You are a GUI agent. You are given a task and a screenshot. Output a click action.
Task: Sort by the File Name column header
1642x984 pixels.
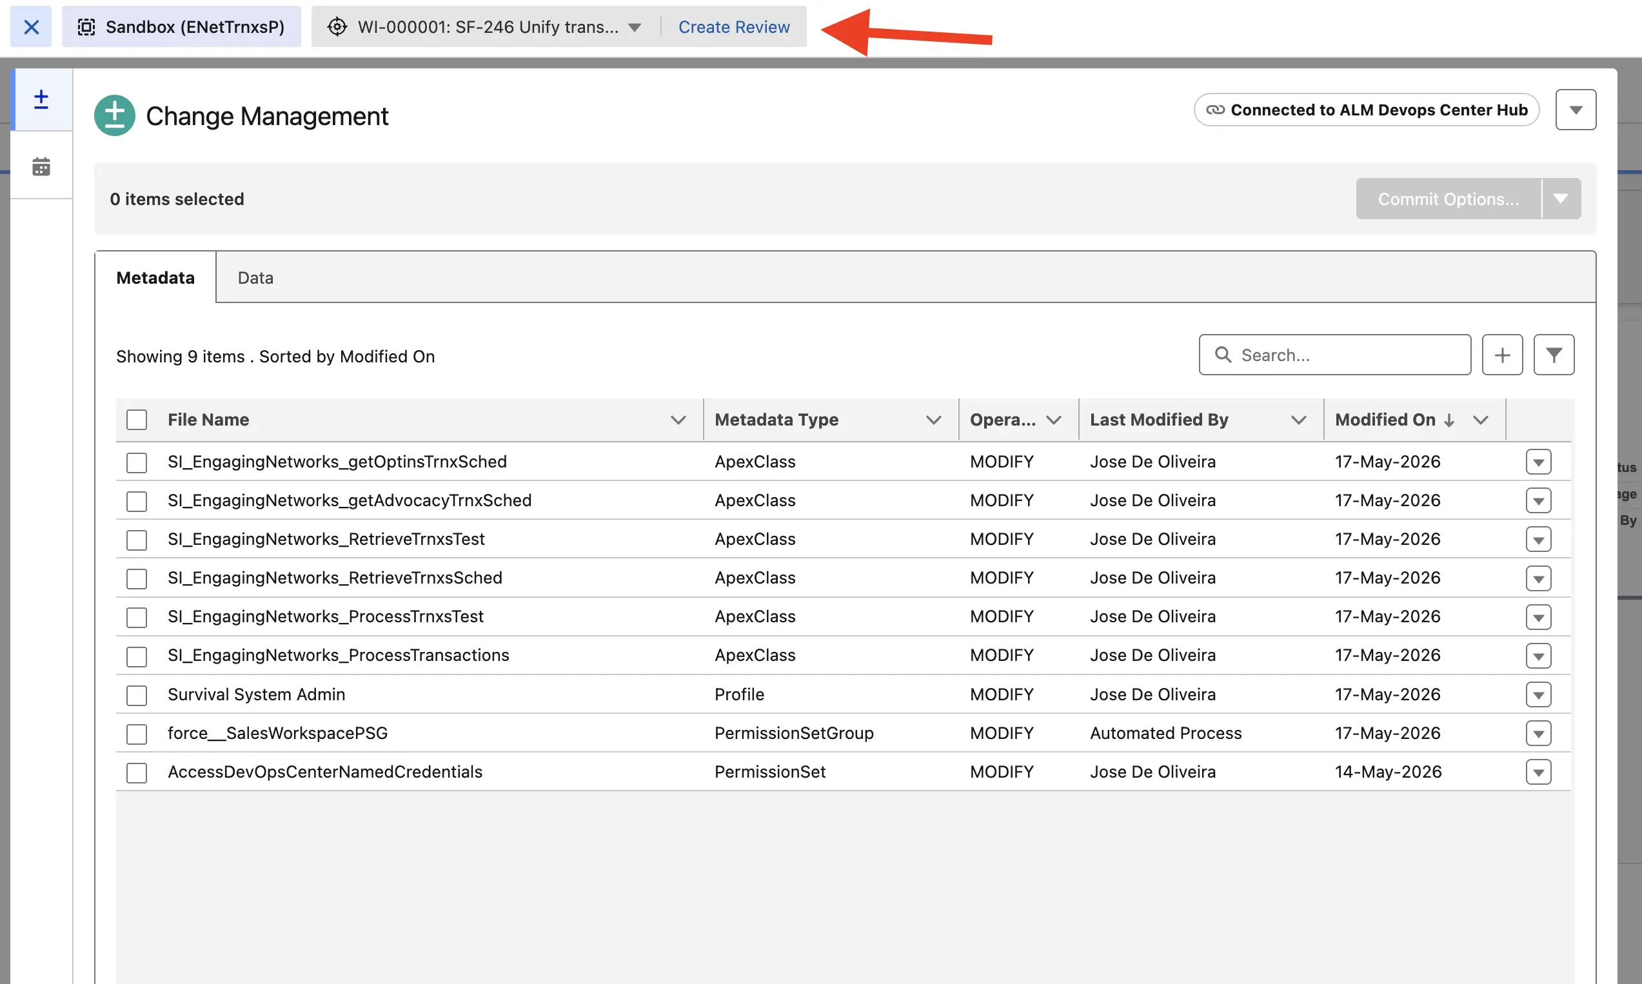[208, 420]
